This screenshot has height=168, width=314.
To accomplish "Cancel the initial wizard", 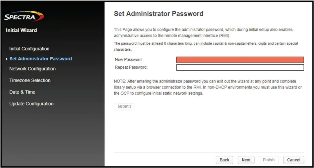I will coord(294,160).
